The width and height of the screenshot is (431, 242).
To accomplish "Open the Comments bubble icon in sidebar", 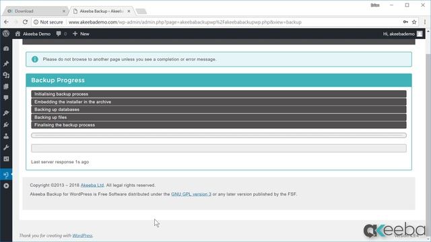I will [x=6, y=98].
